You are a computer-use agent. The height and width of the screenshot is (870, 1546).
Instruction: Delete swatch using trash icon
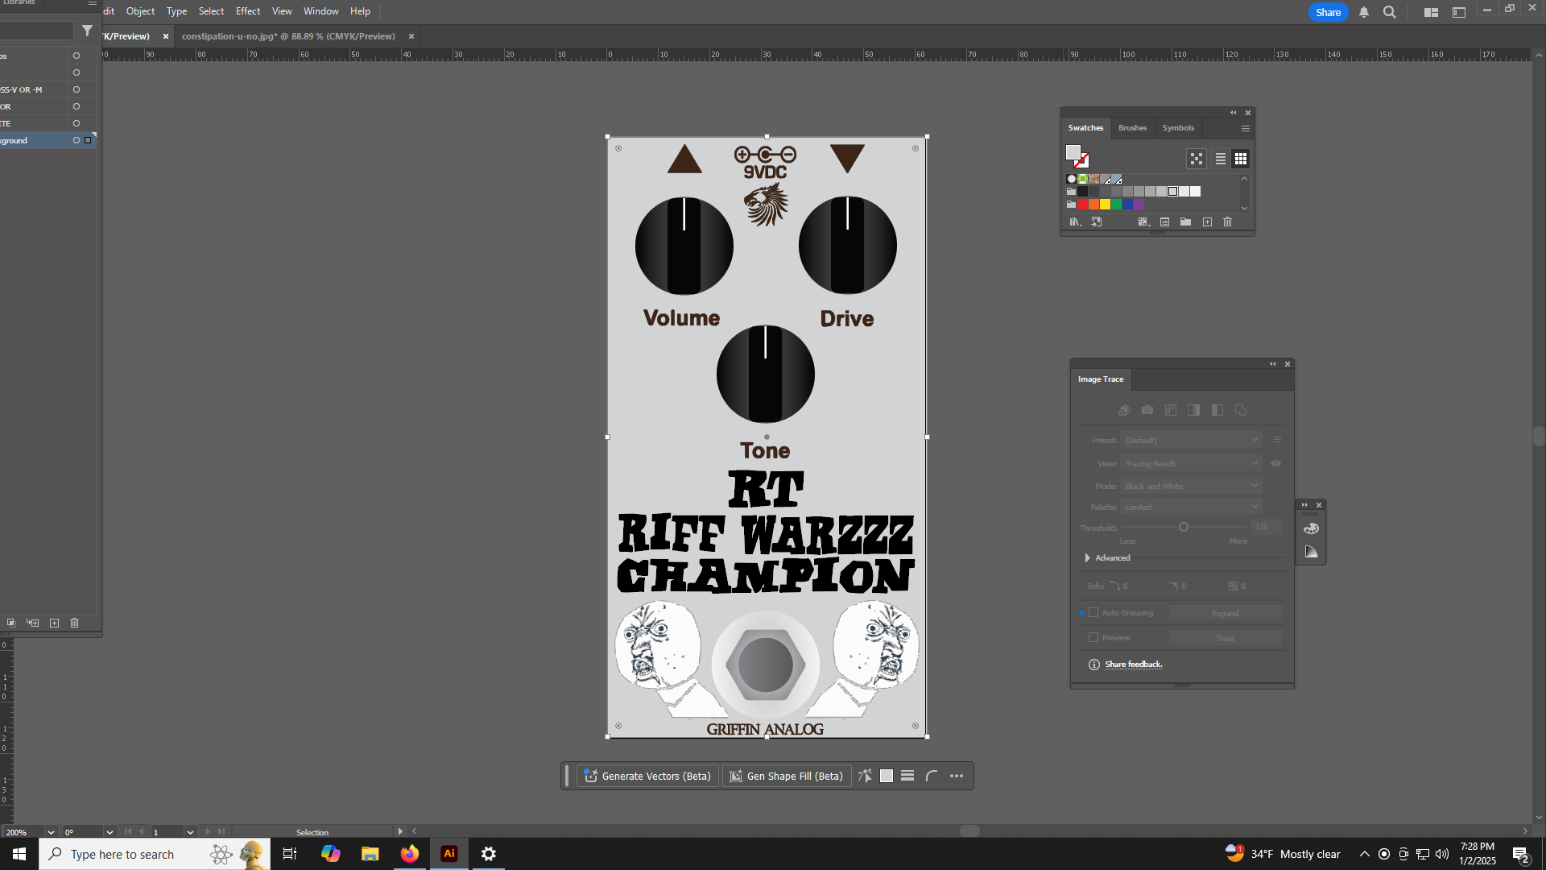1227,222
